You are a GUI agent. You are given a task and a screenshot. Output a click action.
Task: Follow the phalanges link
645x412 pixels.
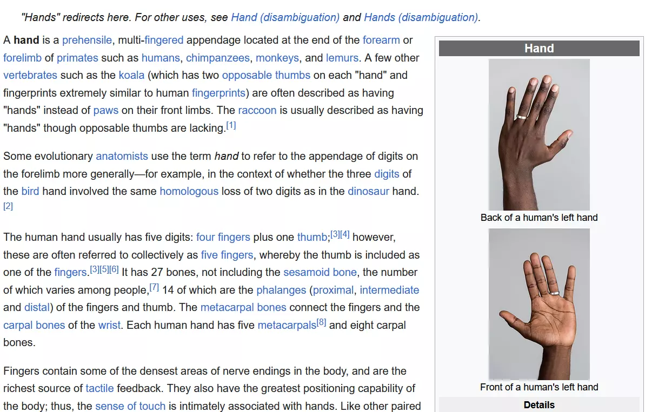[x=281, y=289]
